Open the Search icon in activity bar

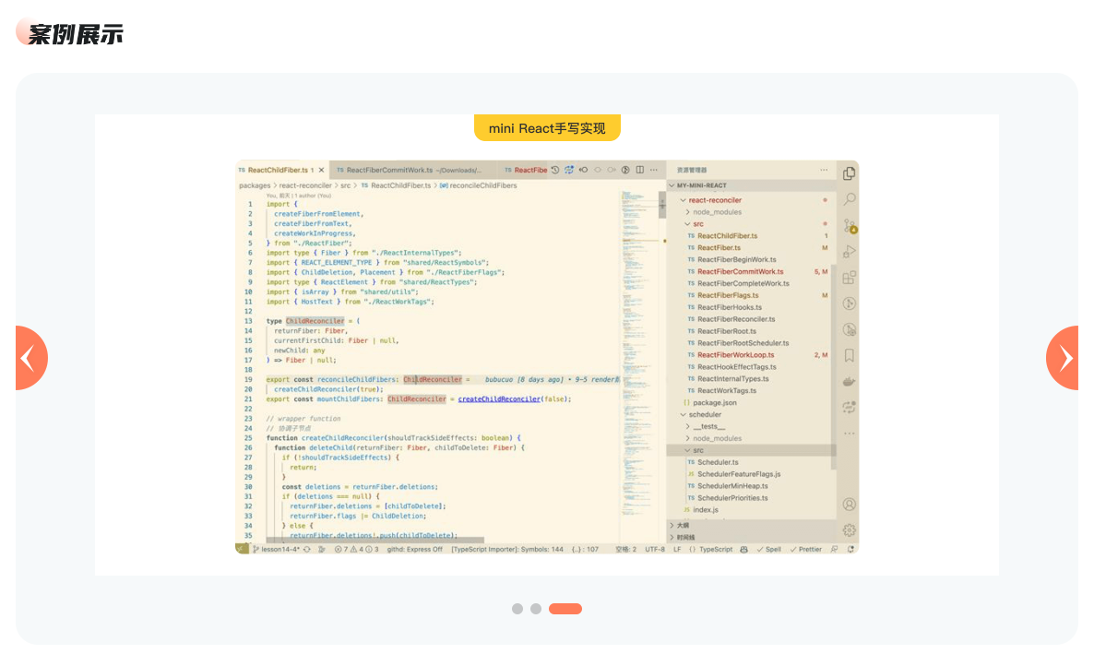(x=850, y=199)
